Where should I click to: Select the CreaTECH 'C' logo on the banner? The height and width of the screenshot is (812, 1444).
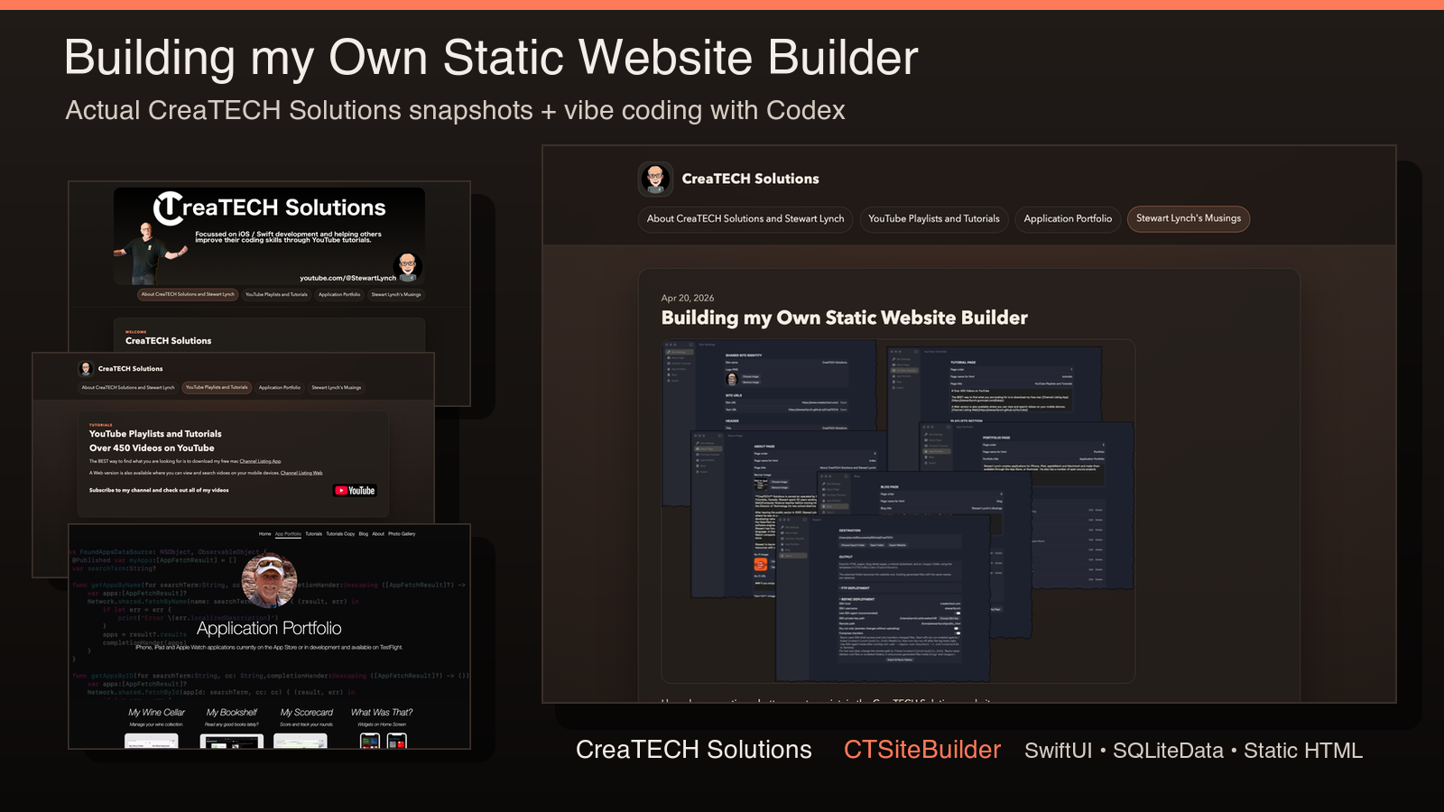pos(171,208)
